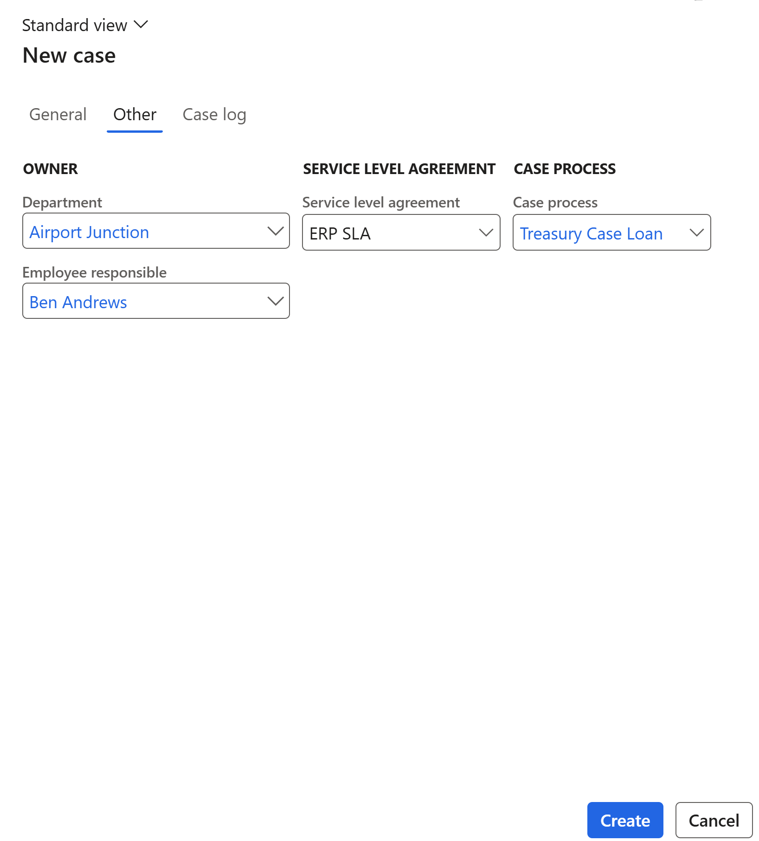
Task: Click the Case process field value
Action: pyautogui.click(x=591, y=233)
